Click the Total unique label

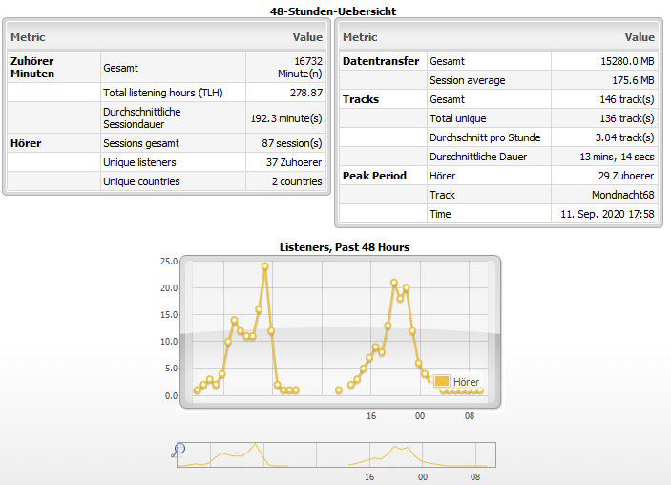point(458,118)
